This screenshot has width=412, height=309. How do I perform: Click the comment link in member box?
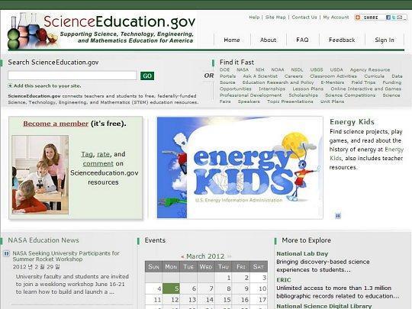pos(98,164)
